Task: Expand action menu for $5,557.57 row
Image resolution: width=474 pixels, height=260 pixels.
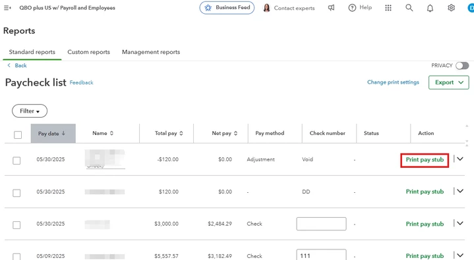Action: pos(459,255)
